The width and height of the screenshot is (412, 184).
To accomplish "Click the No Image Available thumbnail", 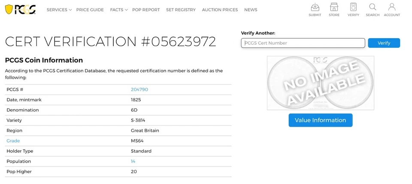I will [x=321, y=83].
